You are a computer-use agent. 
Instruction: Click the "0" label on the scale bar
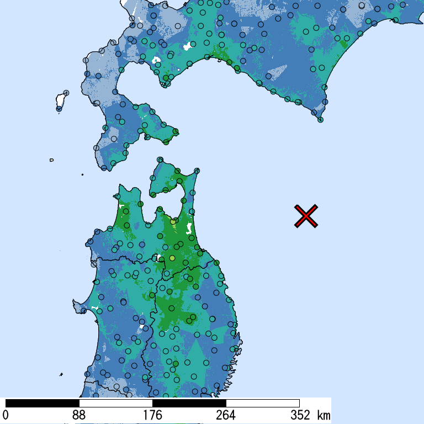(6, 415)
